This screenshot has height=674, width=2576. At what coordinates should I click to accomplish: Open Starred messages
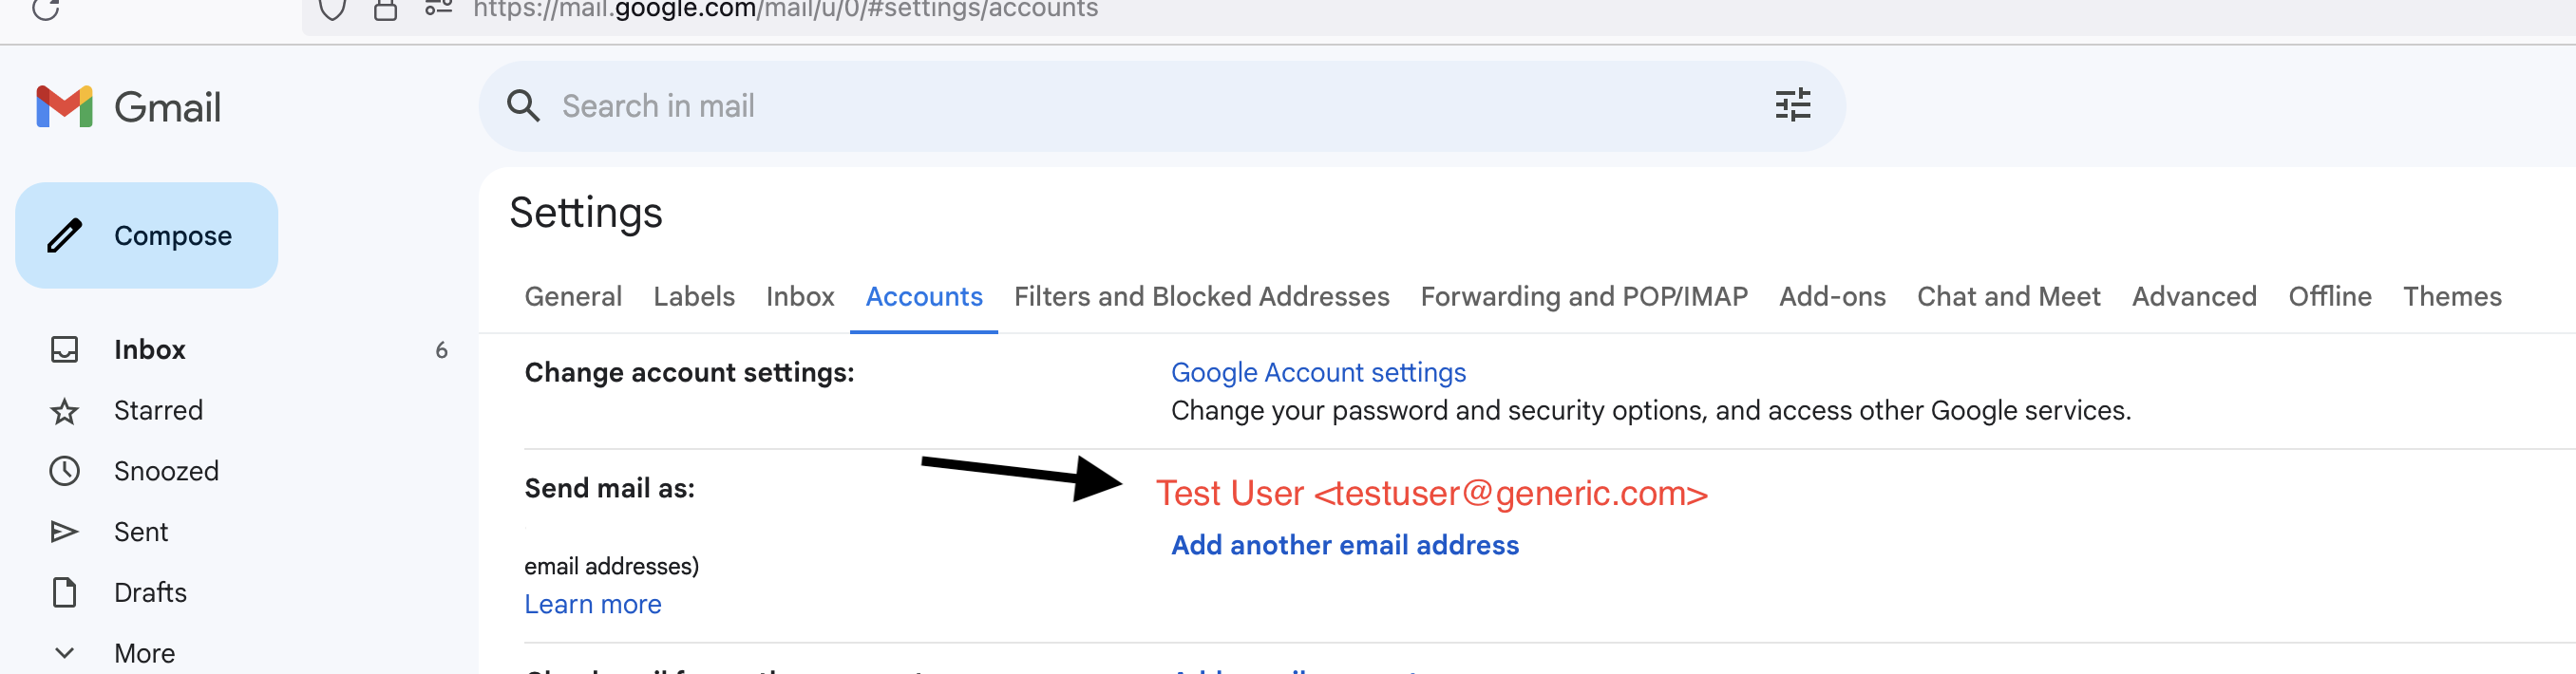coord(158,411)
